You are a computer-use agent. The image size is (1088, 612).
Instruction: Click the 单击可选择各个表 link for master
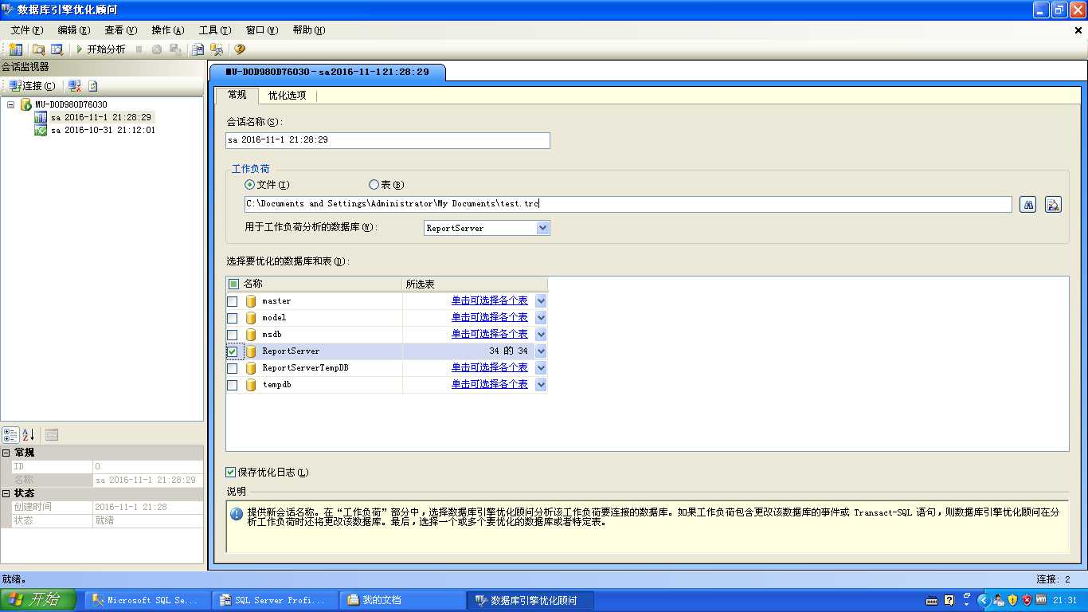(489, 301)
